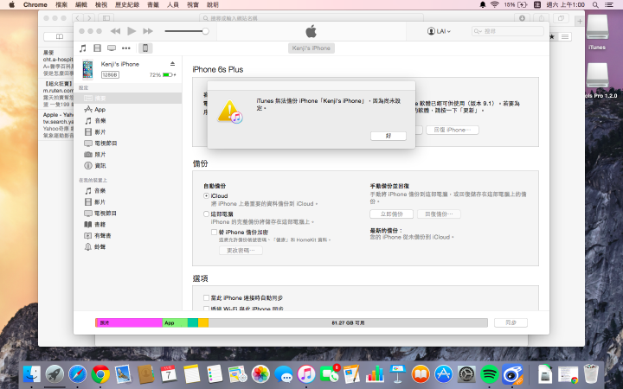Open the 編輯 menu

click(x=81, y=5)
